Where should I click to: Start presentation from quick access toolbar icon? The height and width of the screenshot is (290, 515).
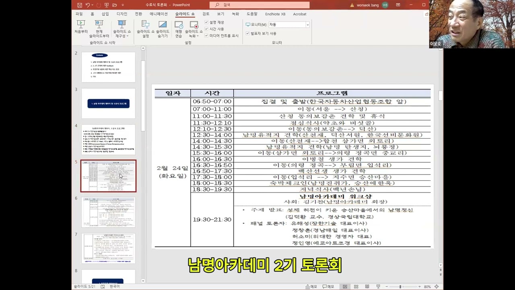107,5
